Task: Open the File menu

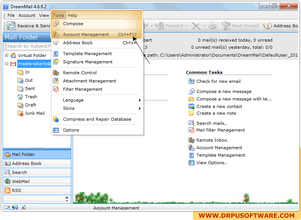Action: pyautogui.click(x=11, y=15)
